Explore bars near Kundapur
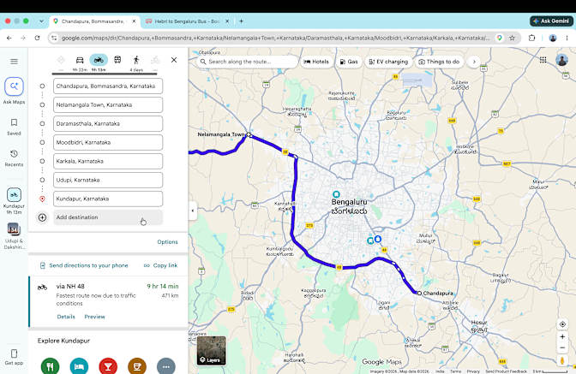Viewport: 576px width, 374px height. tap(108, 366)
